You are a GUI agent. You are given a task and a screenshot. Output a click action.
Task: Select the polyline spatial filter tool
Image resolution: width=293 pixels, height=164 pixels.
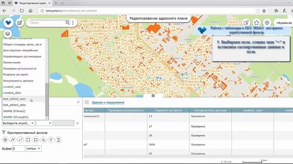[13, 140]
